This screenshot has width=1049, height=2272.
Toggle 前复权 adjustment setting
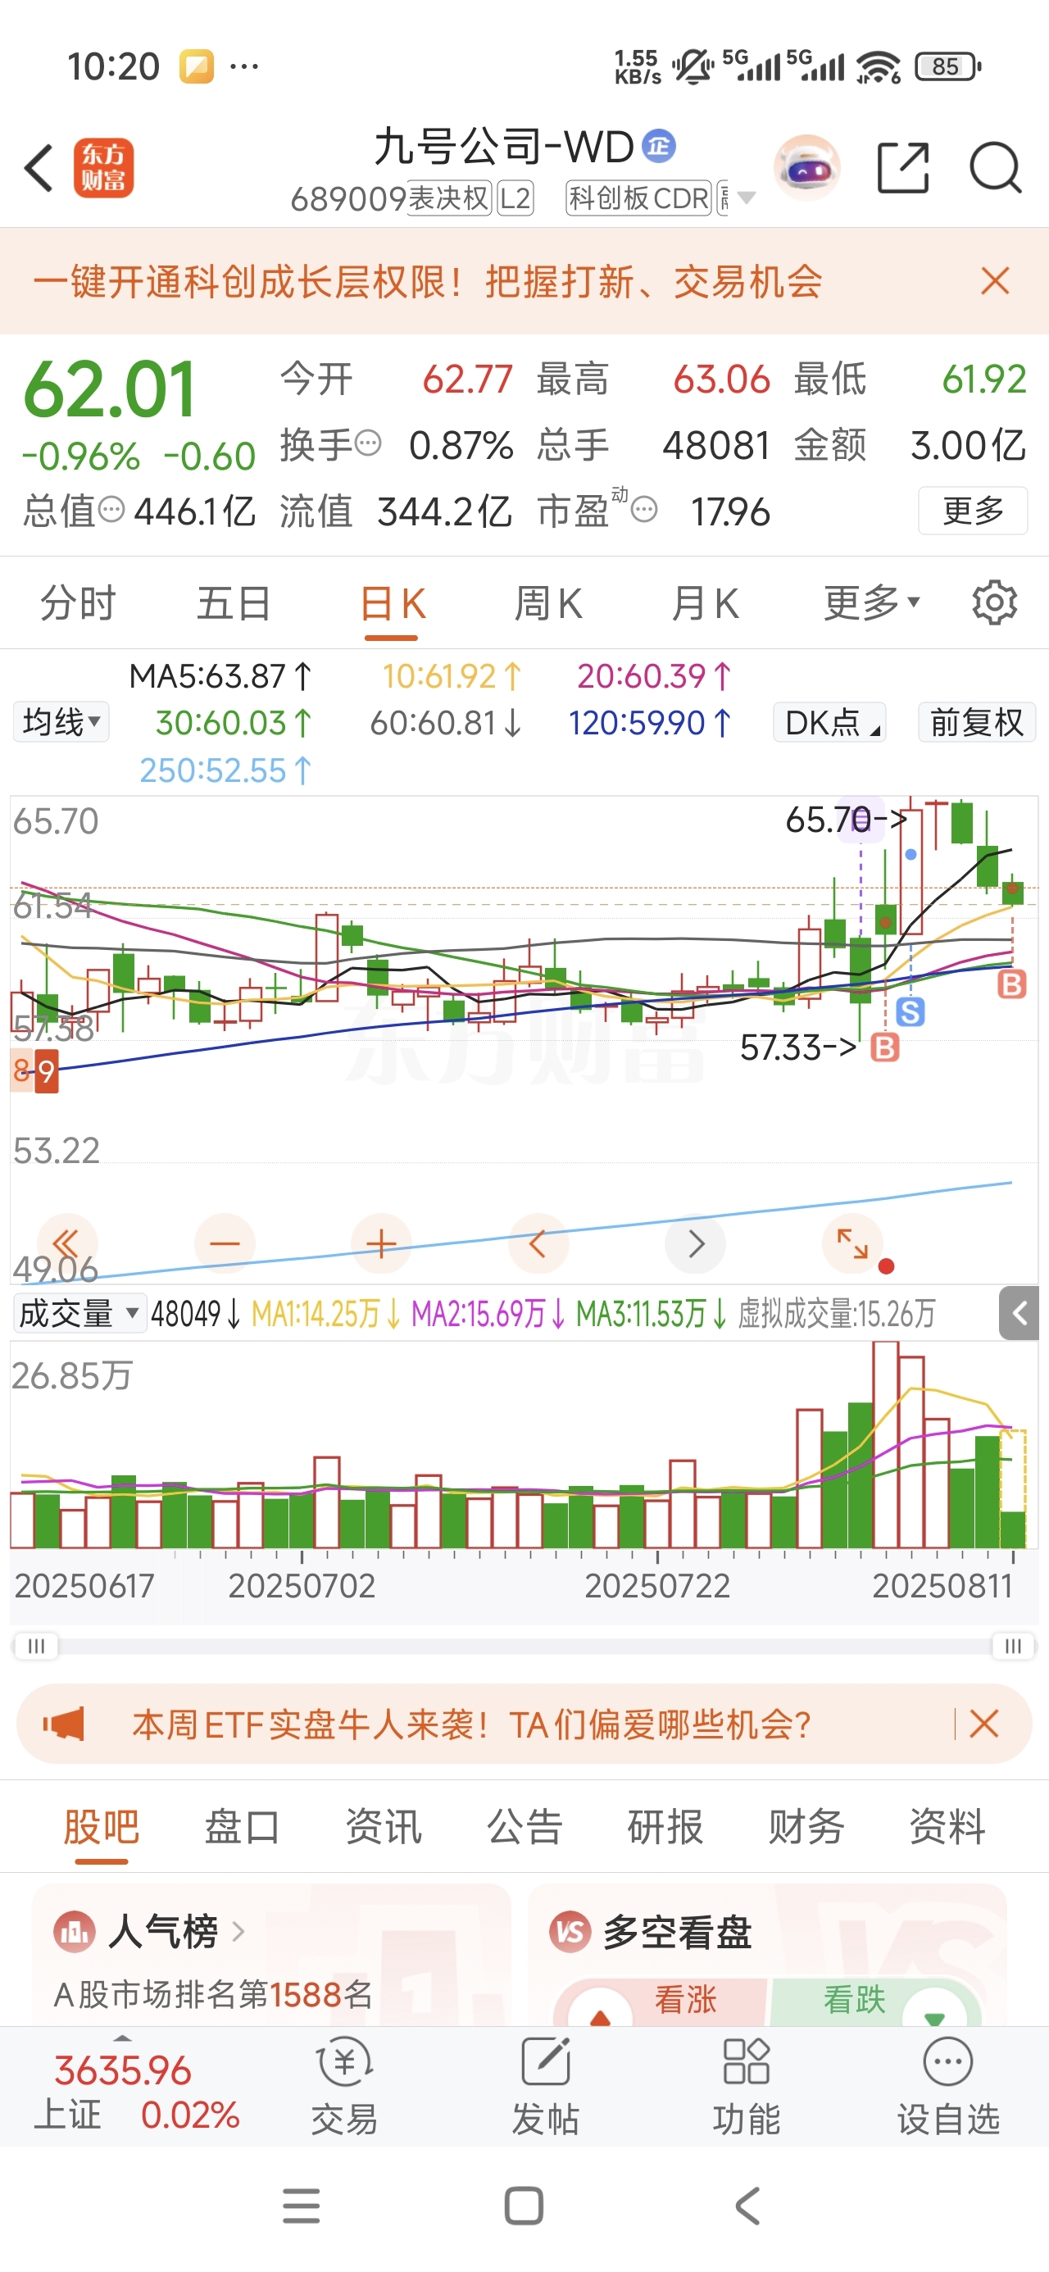pyautogui.click(x=977, y=722)
